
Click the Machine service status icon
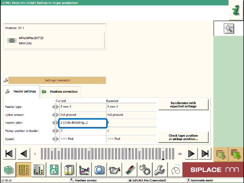pyautogui.click(x=72, y=180)
